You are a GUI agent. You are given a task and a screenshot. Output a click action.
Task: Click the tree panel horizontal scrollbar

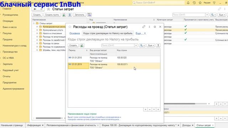point(48,118)
